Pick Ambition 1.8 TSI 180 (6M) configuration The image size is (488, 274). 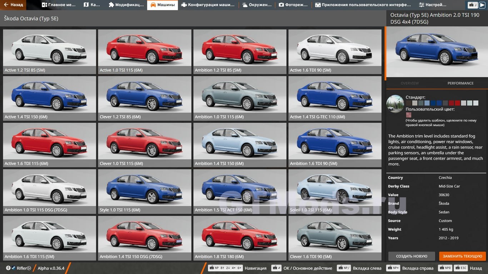(x=240, y=238)
